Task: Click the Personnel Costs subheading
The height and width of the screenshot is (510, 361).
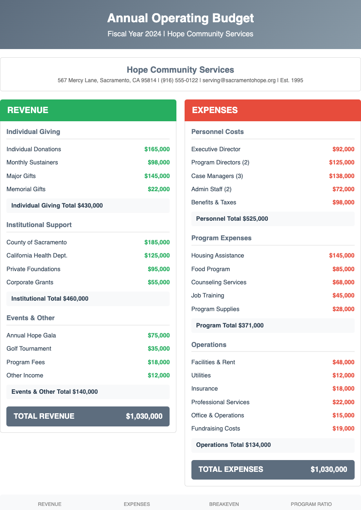Action: [217, 132]
